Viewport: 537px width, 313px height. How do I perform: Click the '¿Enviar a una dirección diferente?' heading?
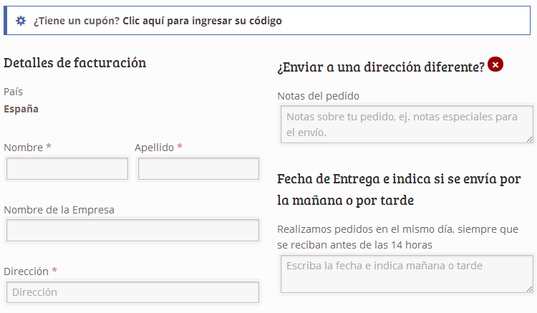coord(381,67)
